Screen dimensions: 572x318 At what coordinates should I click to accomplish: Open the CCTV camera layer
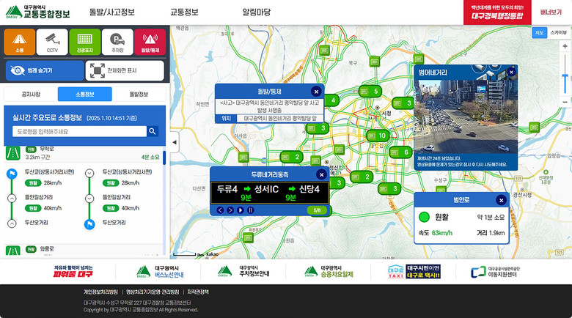52,42
